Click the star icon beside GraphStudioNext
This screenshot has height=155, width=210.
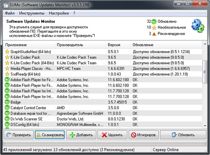pyautogui.click(x=7, y=52)
